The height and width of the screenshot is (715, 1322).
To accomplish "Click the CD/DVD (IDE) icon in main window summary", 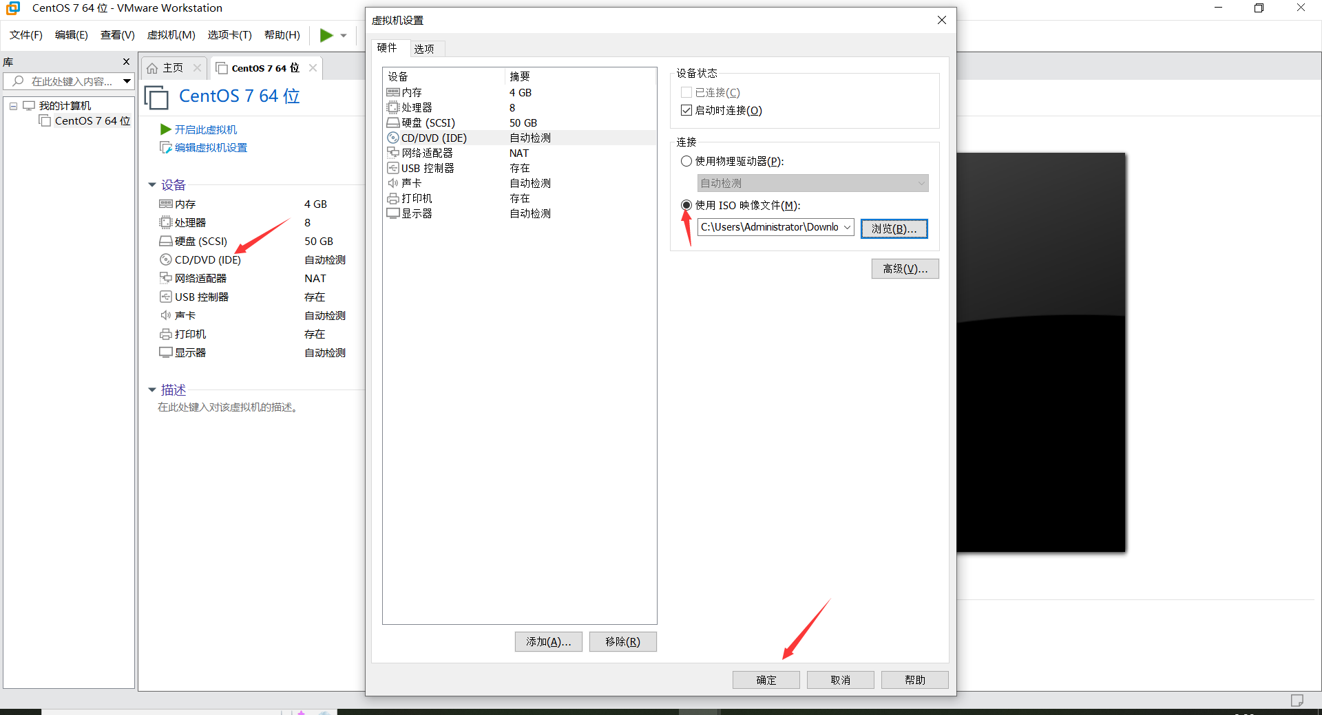I will click(166, 259).
